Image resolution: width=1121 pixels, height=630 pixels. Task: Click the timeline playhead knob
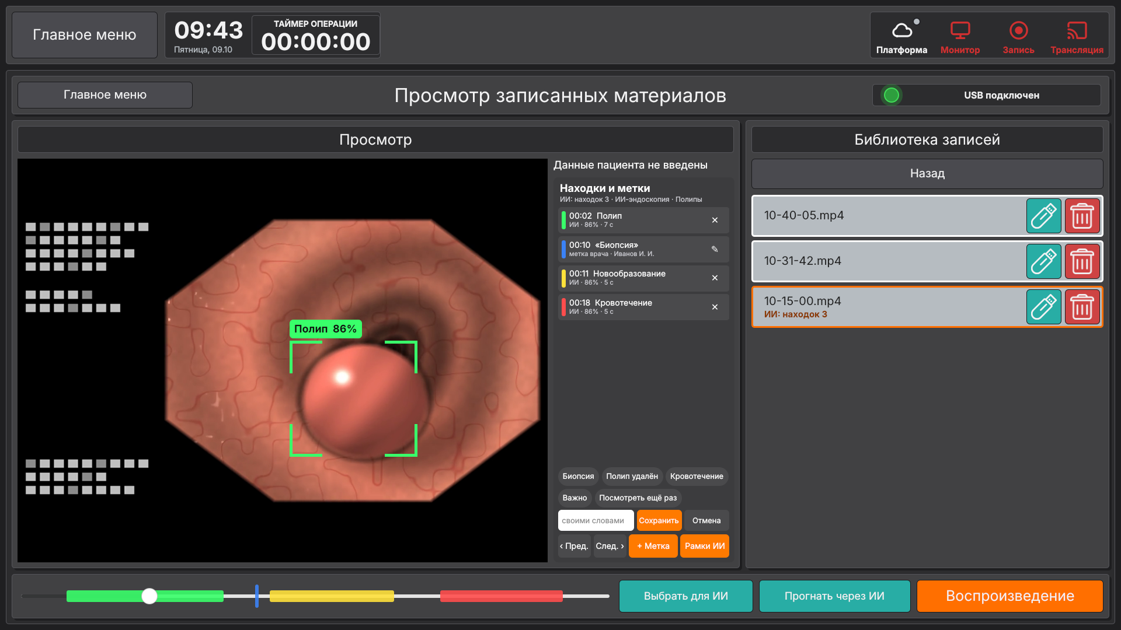[149, 596]
